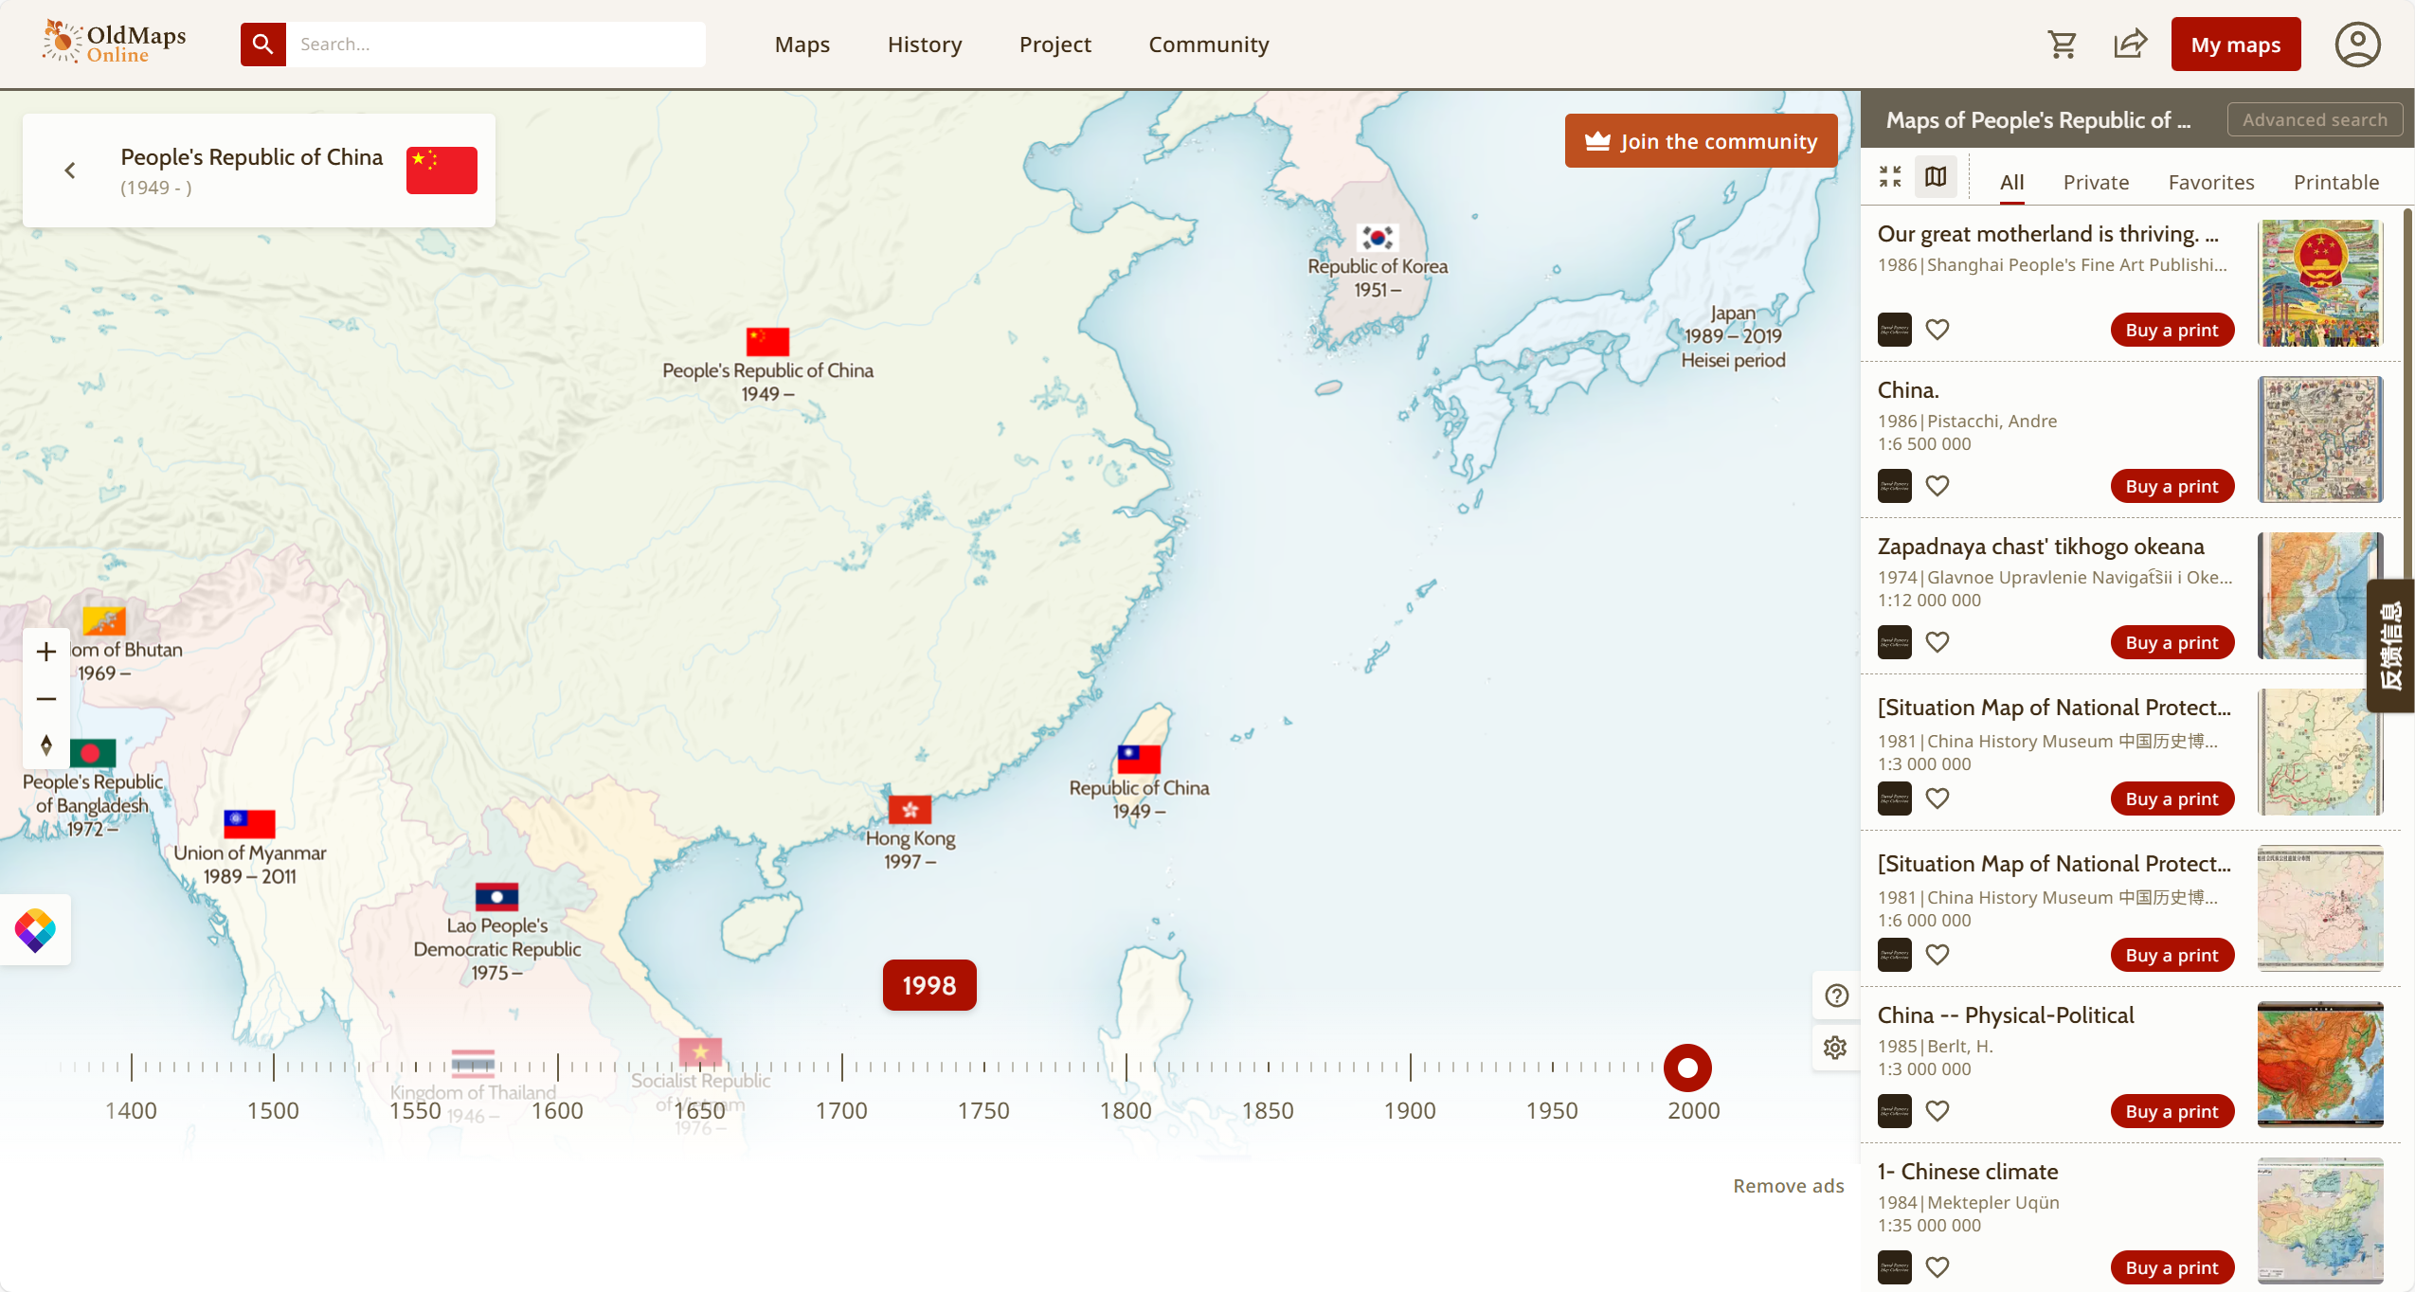2415x1292 pixels.
Task: Click the share icon in the header
Action: (x=2130, y=44)
